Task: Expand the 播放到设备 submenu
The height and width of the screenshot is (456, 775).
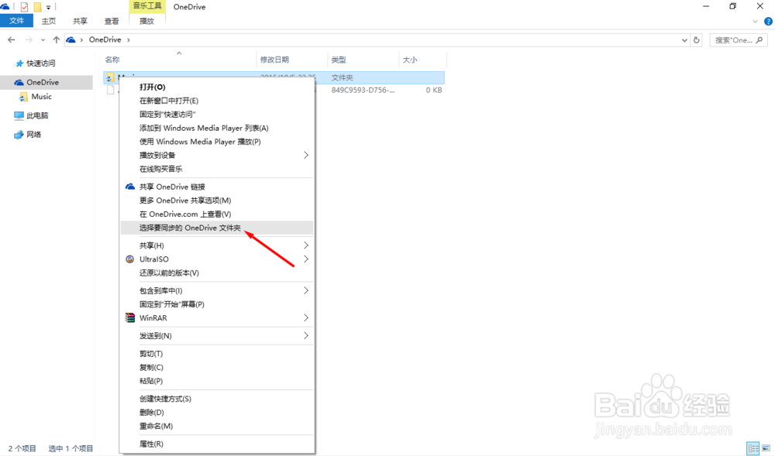Action: (216, 155)
